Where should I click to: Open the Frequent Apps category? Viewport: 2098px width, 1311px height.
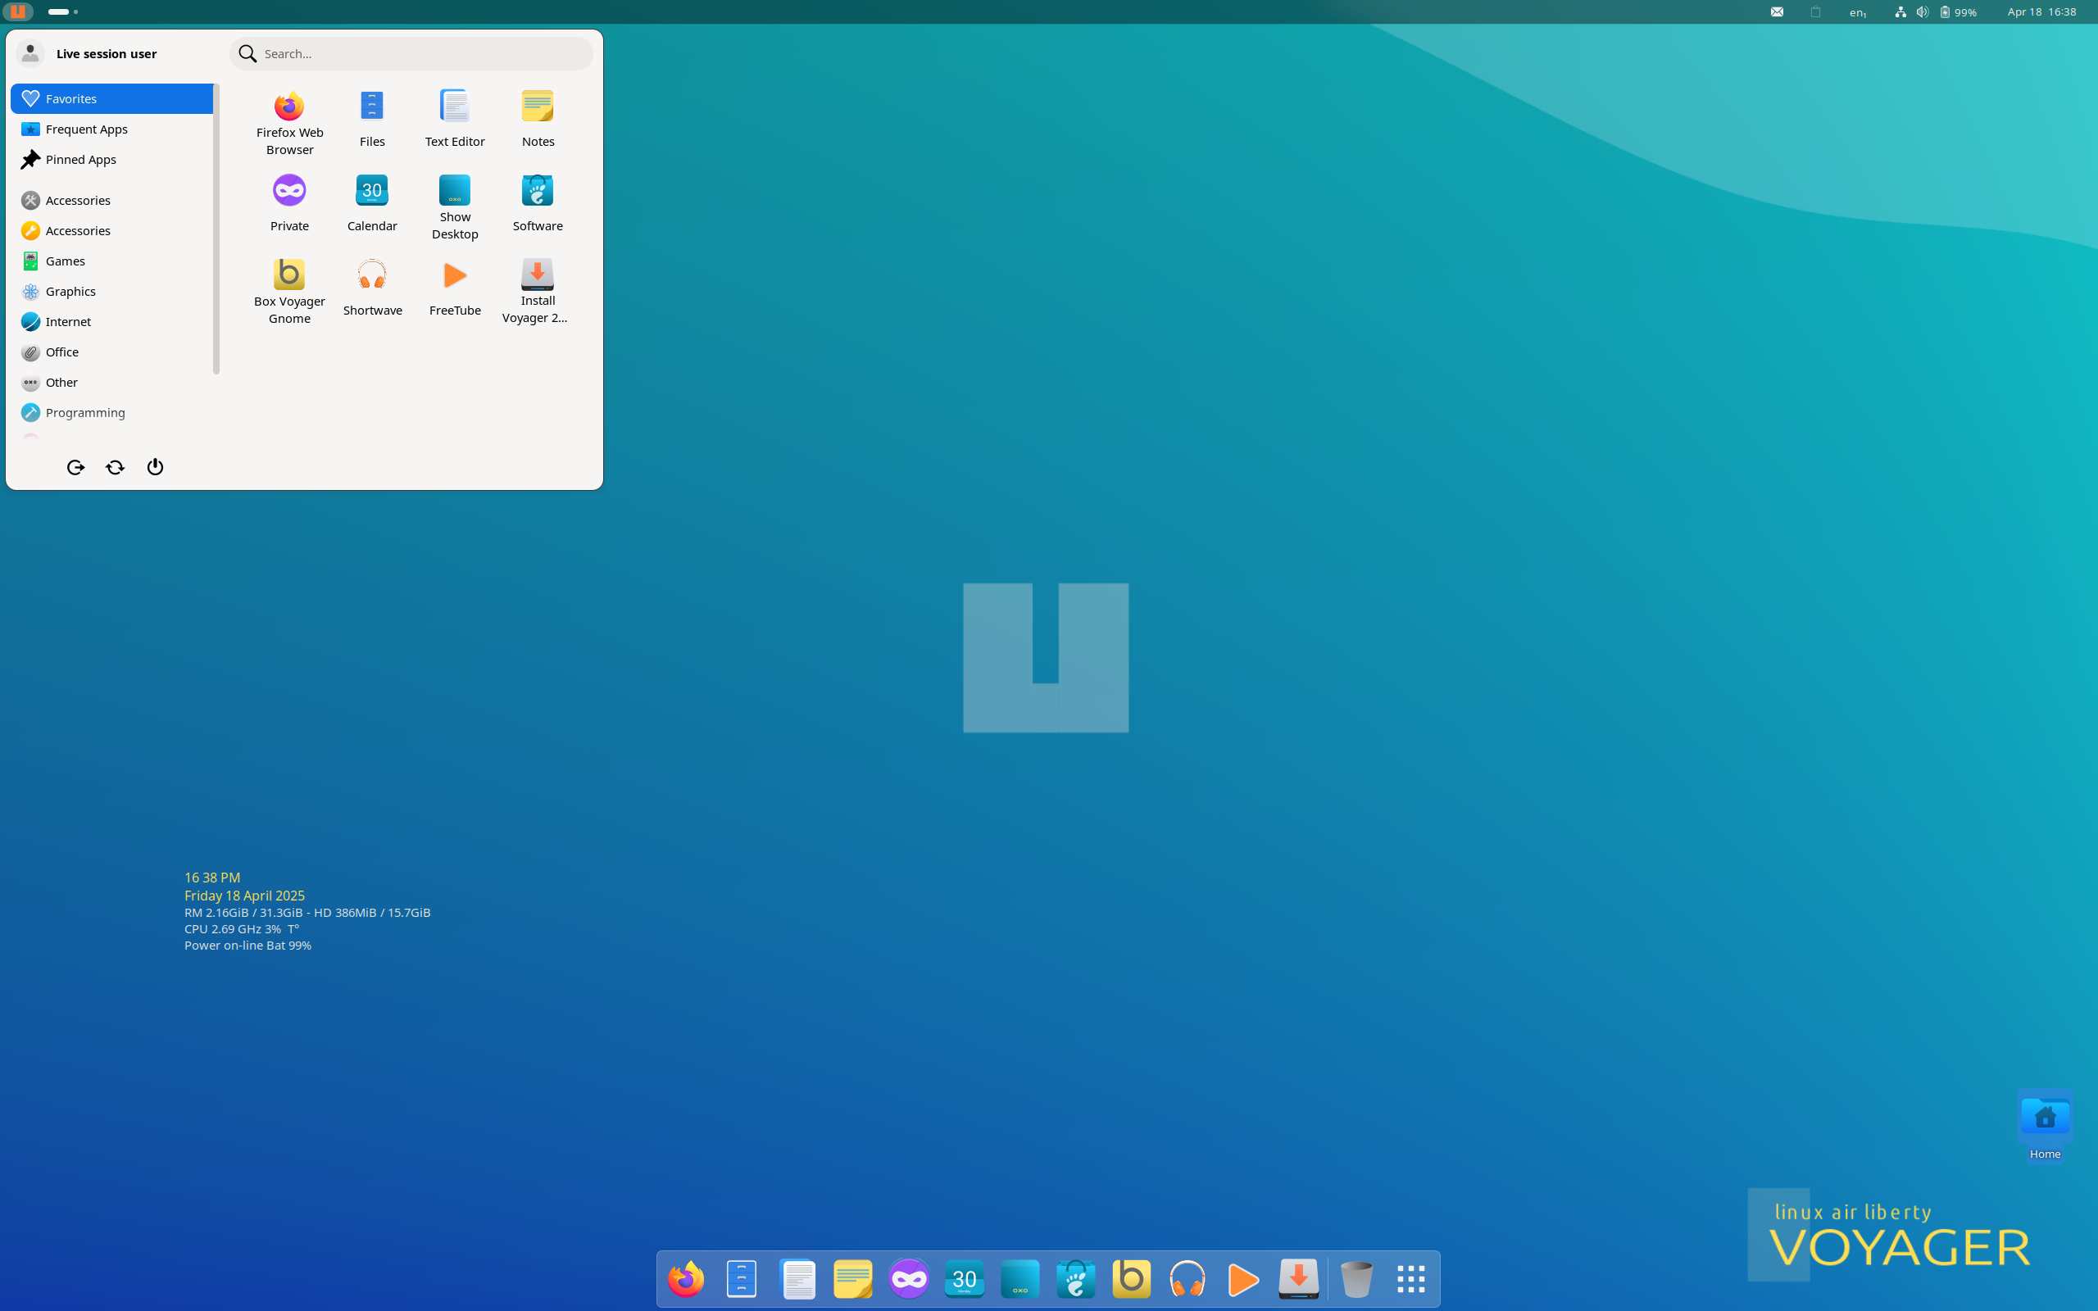pos(111,129)
